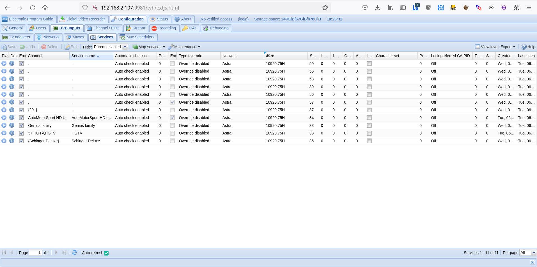This screenshot has height=267, width=537.
Task: Save to Pocket icon in toolbar
Action: point(365,8)
